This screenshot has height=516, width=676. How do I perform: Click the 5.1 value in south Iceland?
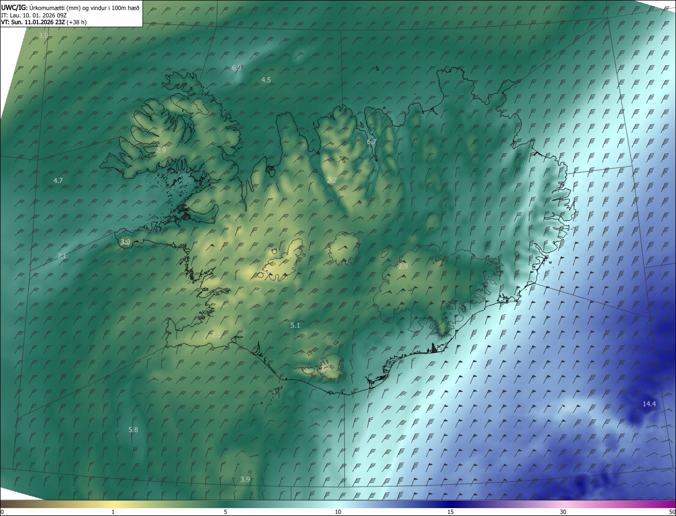295,326
